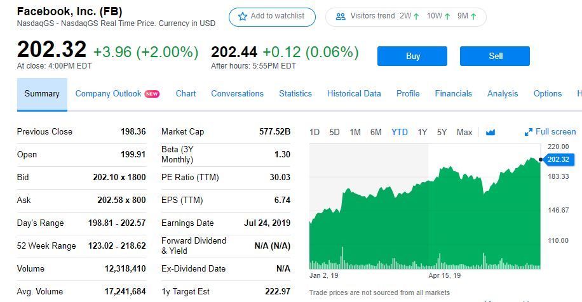Go to the Statistics tab
The image size is (582, 302).
pyautogui.click(x=295, y=94)
